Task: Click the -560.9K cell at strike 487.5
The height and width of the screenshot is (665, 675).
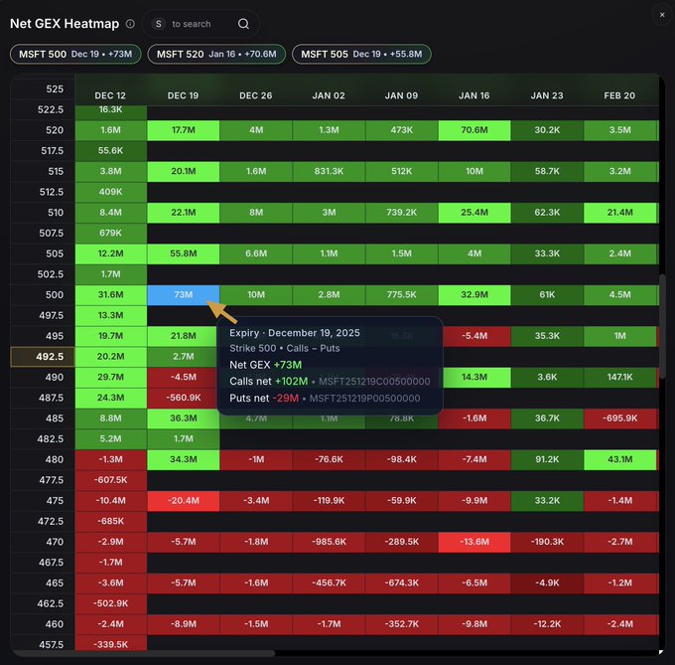Action: click(x=183, y=398)
